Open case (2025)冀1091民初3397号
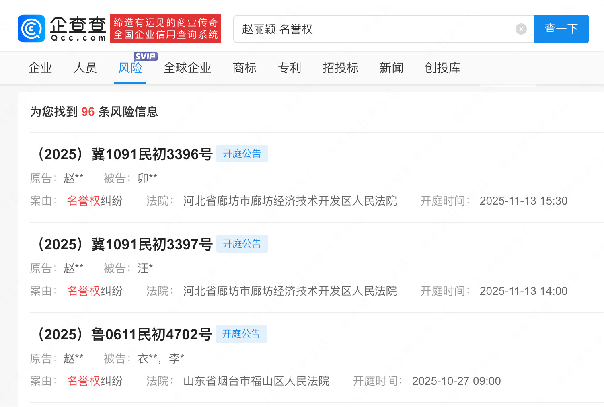Screen dimensions: 604x407 click(x=122, y=244)
